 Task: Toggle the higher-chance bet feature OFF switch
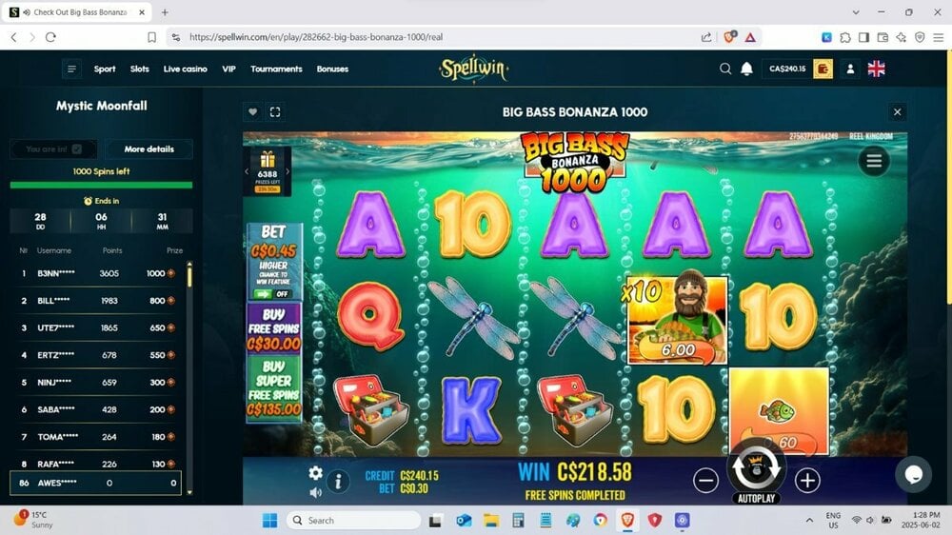coord(271,294)
